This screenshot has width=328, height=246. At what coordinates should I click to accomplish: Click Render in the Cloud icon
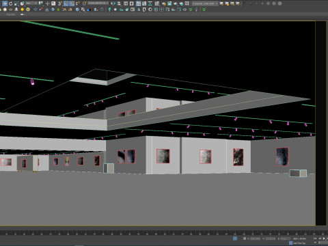point(181,3)
